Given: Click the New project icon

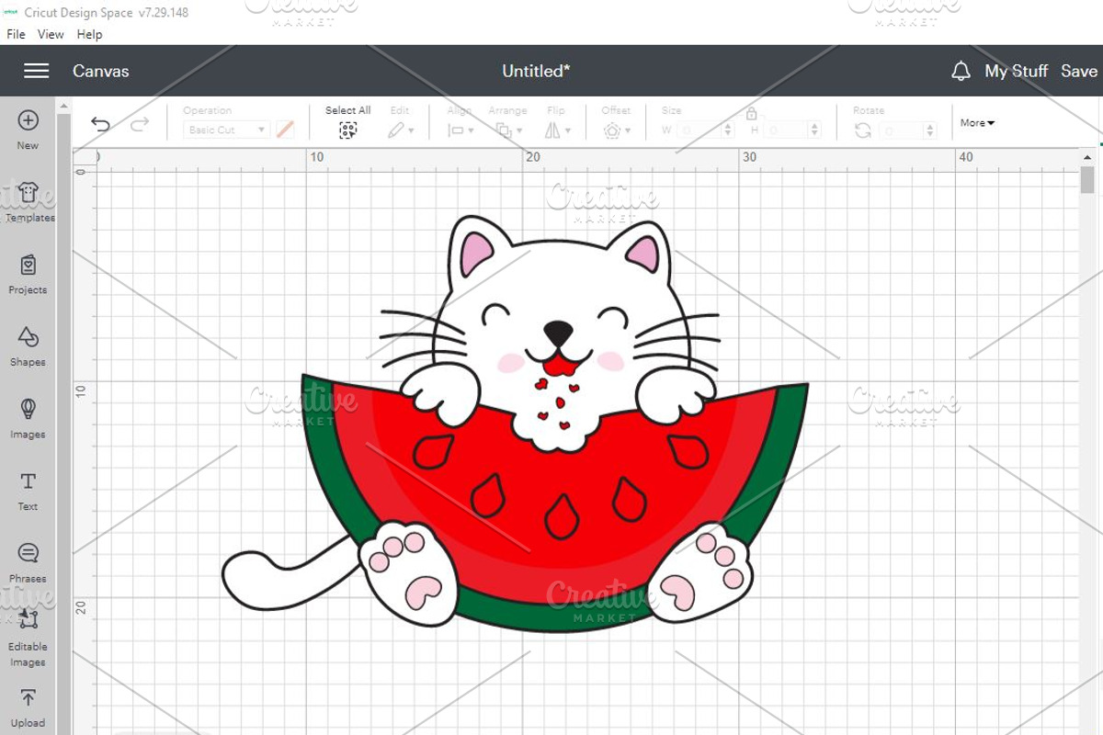Looking at the screenshot, I should click(x=28, y=120).
